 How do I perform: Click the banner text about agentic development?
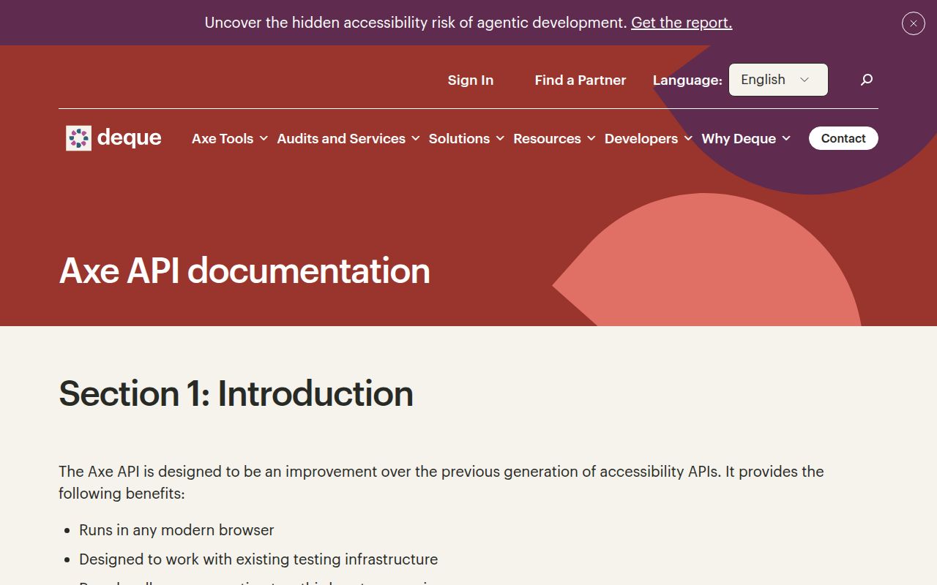pyautogui.click(x=416, y=23)
